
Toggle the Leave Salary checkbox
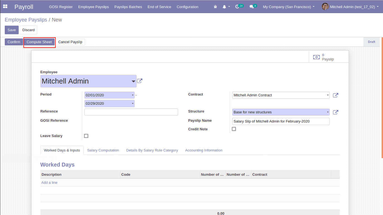86,136
